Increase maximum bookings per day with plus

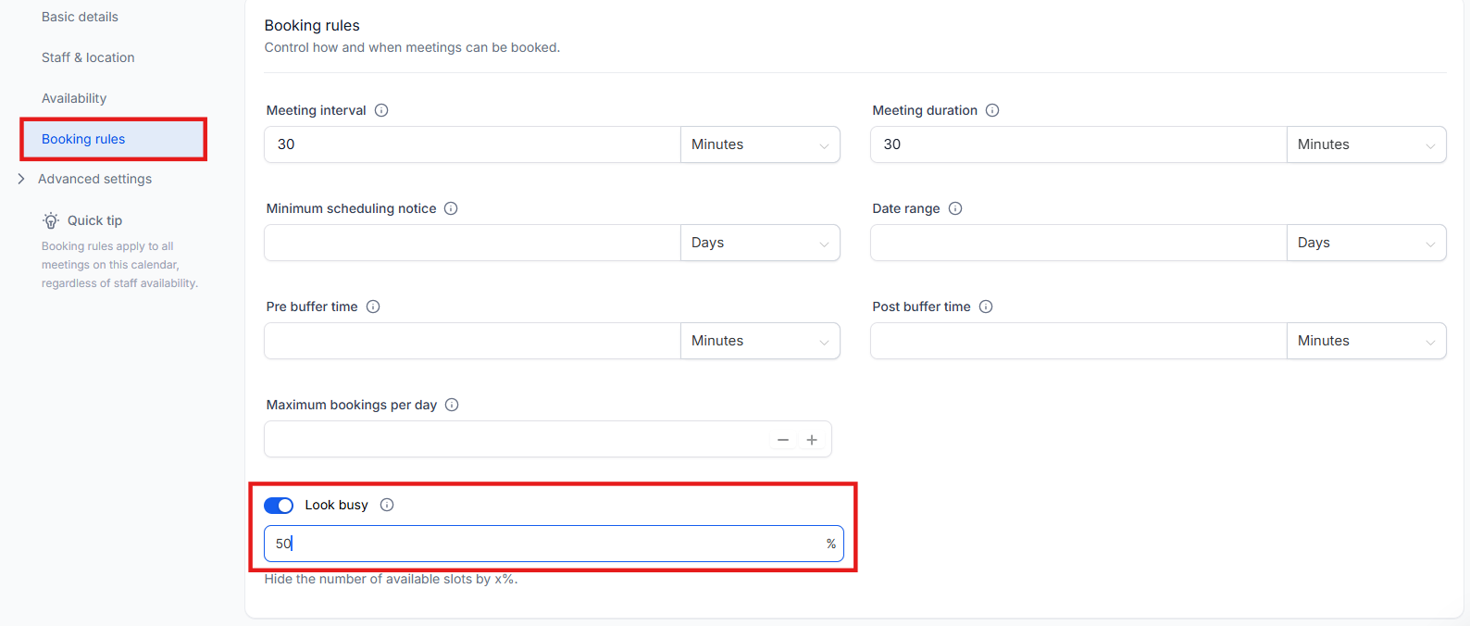(x=812, y=440)
